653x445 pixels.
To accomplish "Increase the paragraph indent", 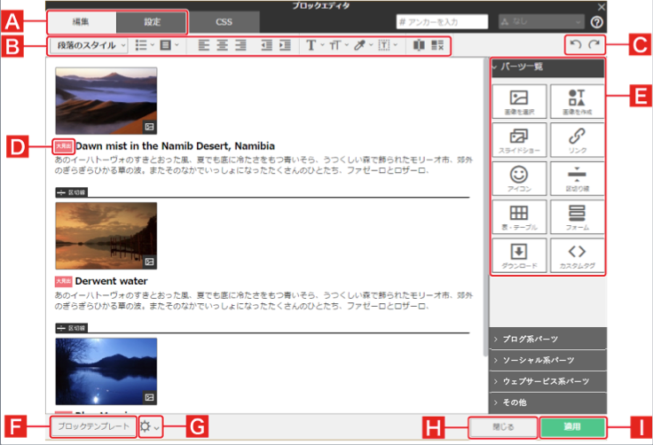I will (286, 45).
